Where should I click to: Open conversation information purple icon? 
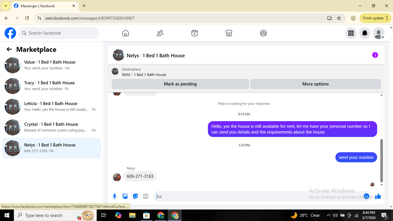pos(375,55)
